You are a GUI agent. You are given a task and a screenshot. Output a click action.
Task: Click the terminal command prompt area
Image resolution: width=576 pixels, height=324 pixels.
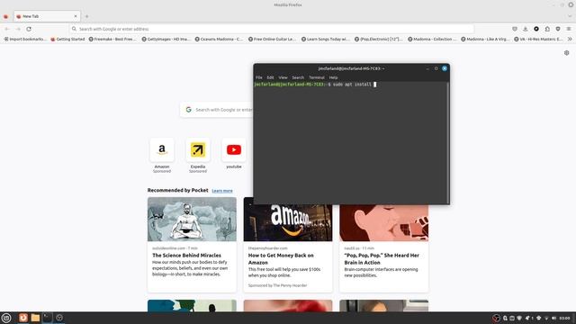point(350,142)
